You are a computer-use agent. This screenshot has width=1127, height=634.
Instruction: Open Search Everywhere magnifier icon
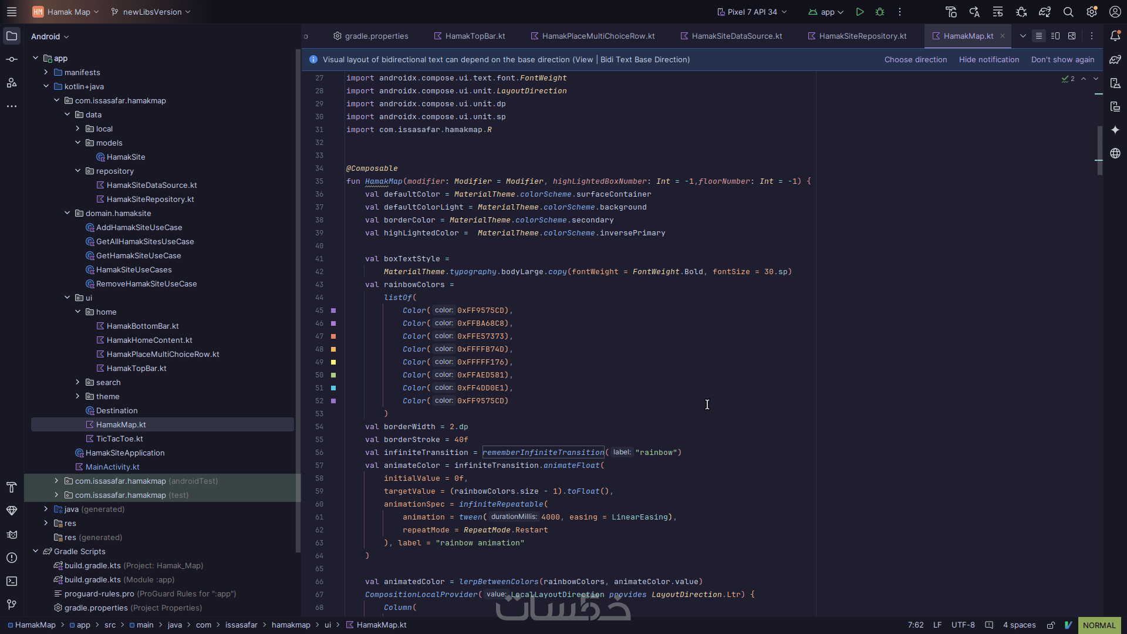pyautogui.click(x=1068, y=12)
